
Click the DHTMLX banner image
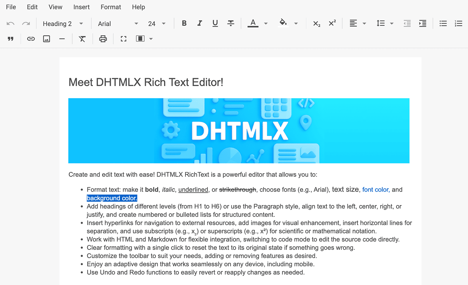pyautogui.click(x=239, y=131)
